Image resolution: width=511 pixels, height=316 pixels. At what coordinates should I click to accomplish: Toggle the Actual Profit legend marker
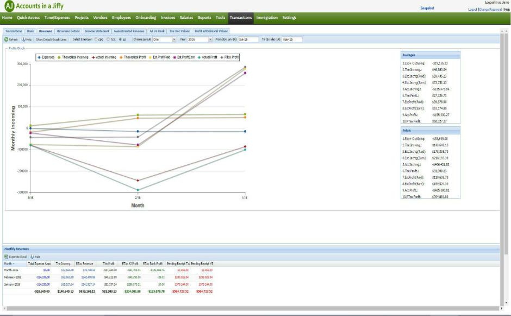199,57
